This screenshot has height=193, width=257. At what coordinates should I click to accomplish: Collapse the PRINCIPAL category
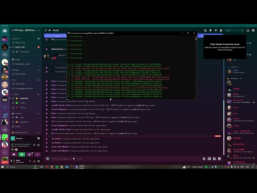[16, 113]
